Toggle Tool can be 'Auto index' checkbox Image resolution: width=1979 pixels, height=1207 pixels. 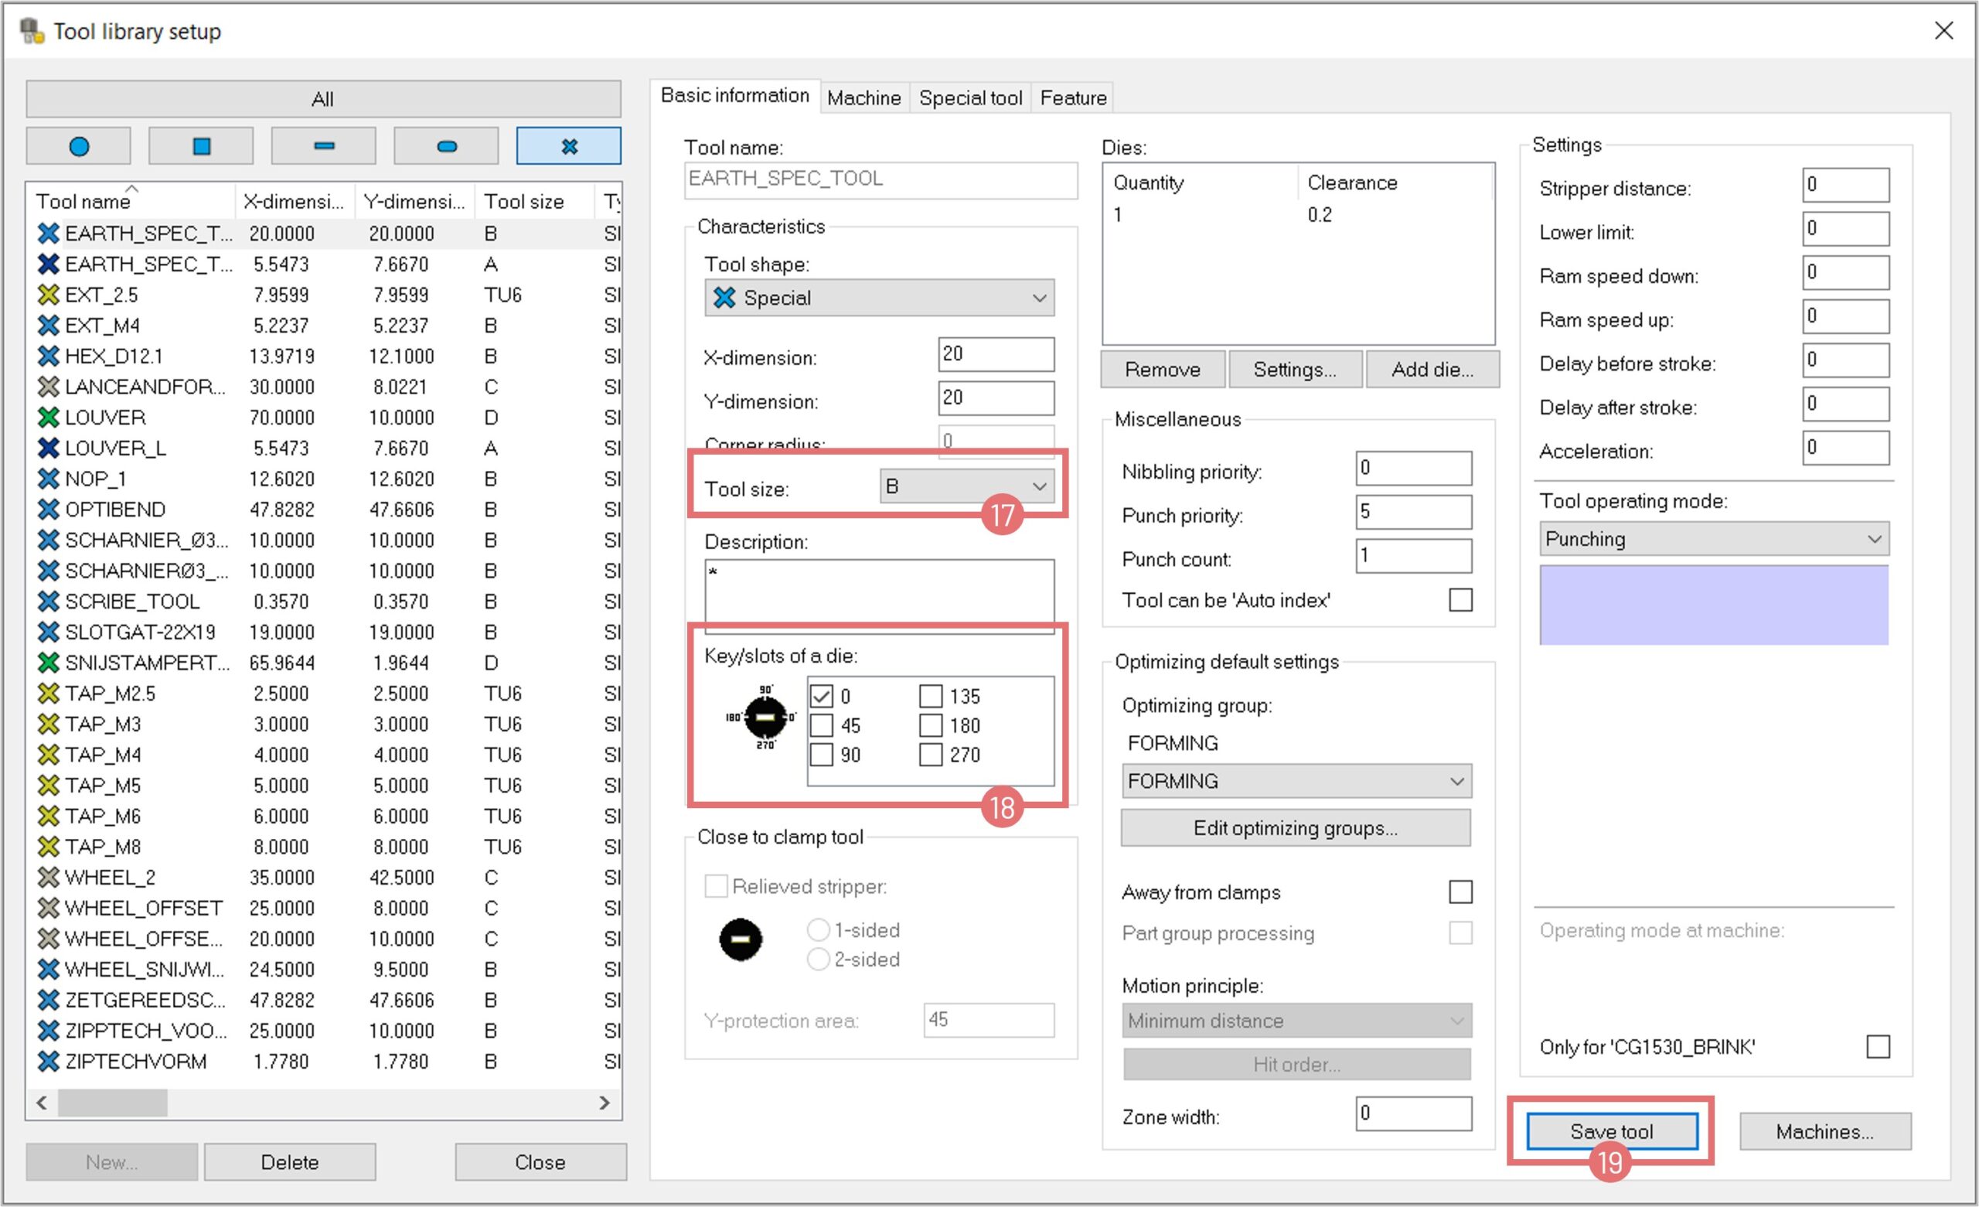pyautogui.click(x=1460, y=600)
